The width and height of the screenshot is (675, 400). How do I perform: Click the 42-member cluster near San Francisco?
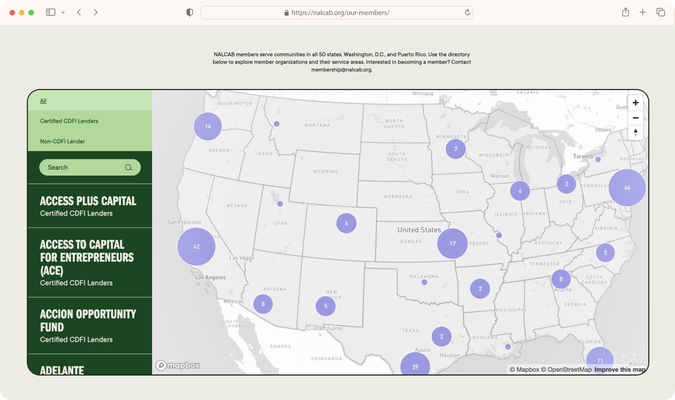click(x=196, y=246)
